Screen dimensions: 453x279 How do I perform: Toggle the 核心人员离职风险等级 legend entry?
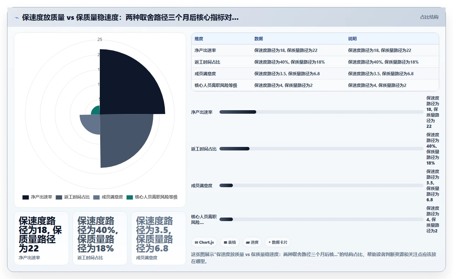(x=152, y=197)
